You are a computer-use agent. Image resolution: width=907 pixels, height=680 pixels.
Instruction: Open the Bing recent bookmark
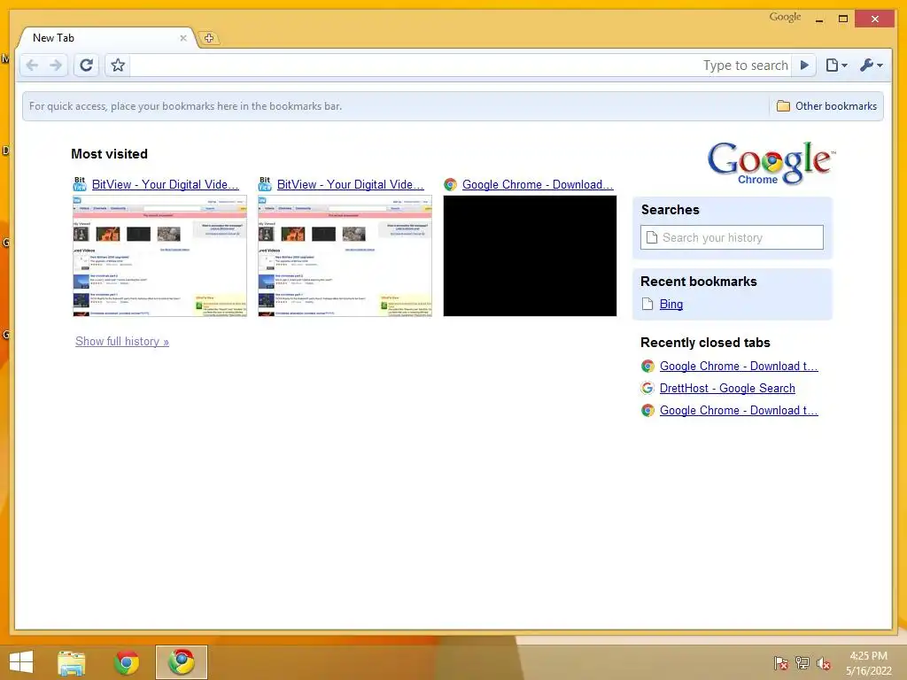(671, 305)
